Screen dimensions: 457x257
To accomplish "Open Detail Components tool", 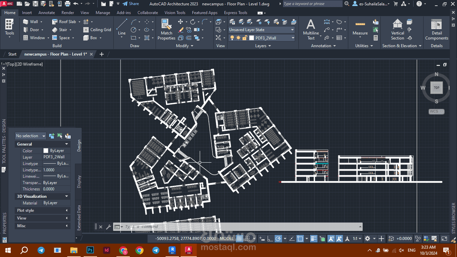I will pyautogui.click(x=437, y=29).
